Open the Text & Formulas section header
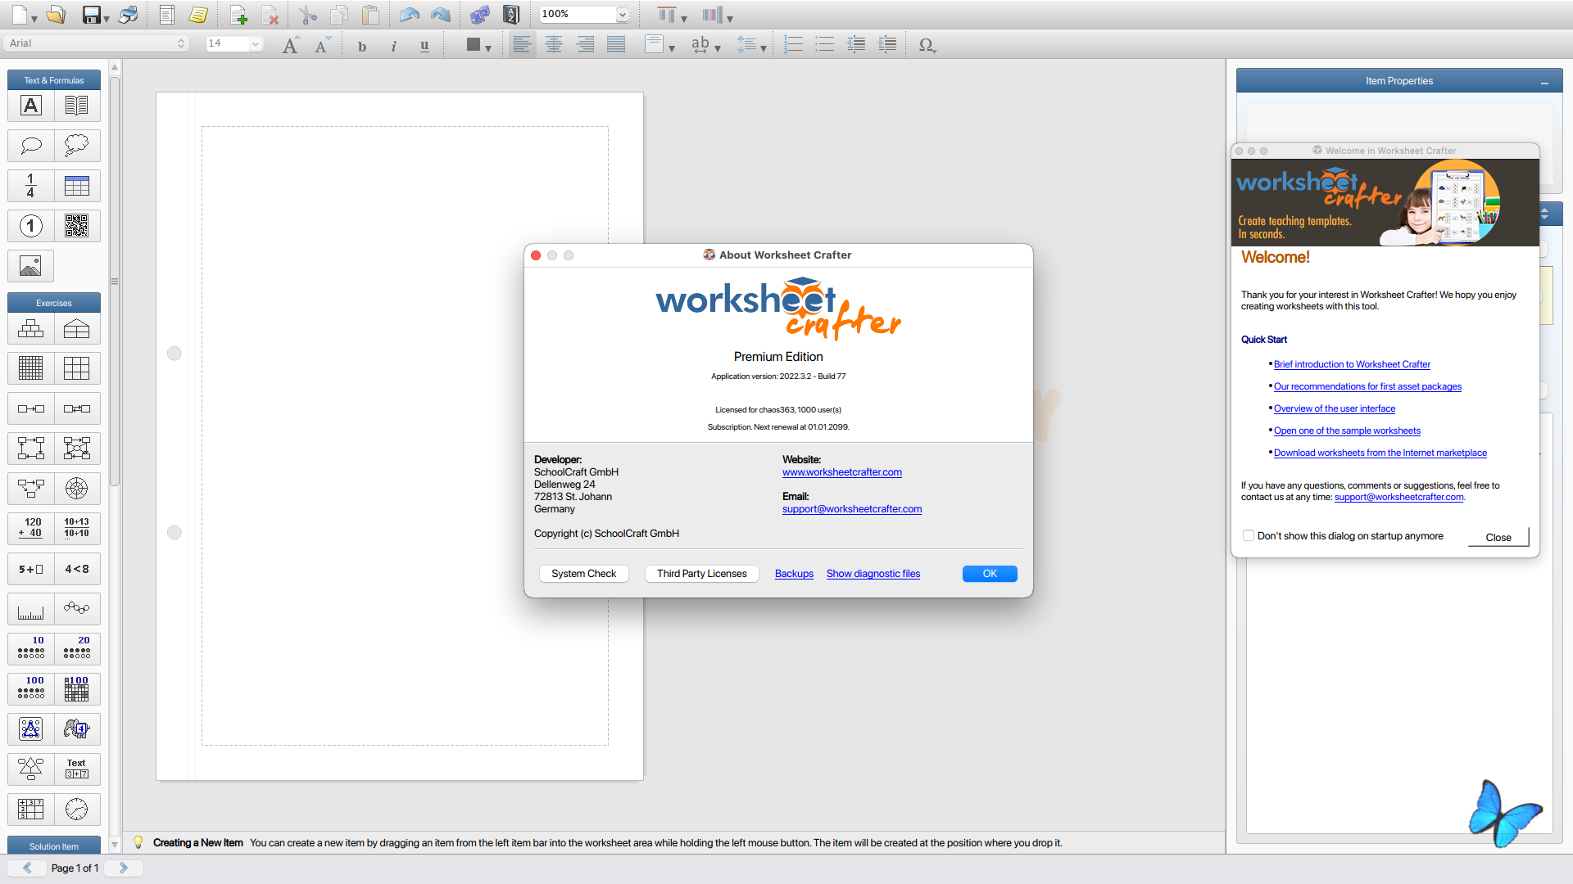1573x884 pixels. 54,80
